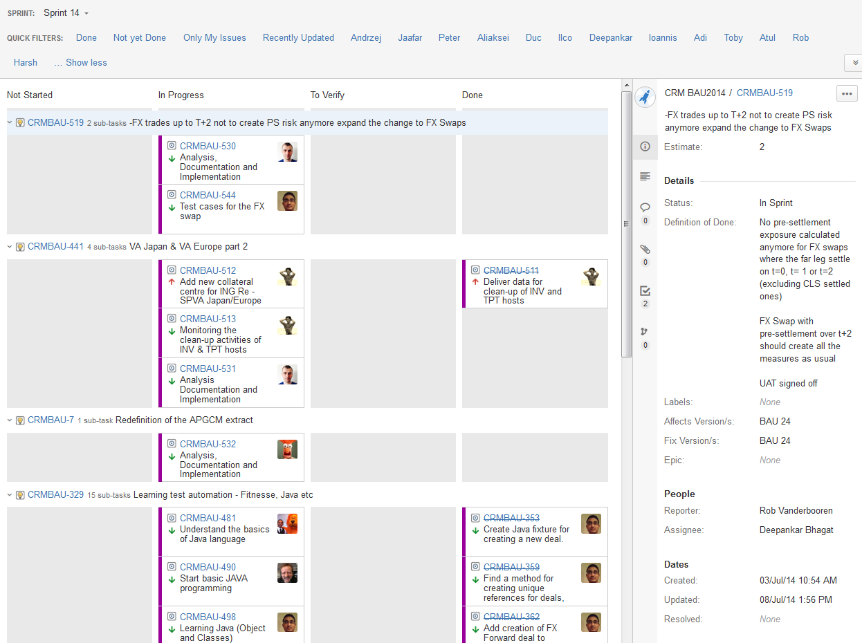This screenshot has width=862, height=643.
Task: Open the Sub-tasks checkmark icon
Action: (x=645, y=291)
